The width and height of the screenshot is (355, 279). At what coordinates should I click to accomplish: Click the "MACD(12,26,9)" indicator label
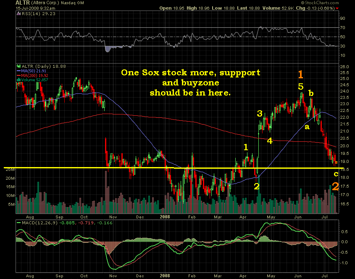tap(40, 223)
